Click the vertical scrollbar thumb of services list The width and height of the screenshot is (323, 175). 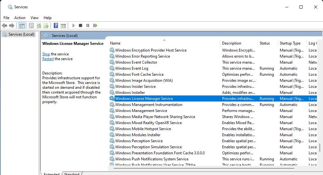coord(320,148)
